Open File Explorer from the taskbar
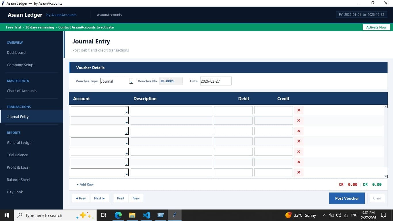This screenshot has height=221, width=393. point(132,215)
